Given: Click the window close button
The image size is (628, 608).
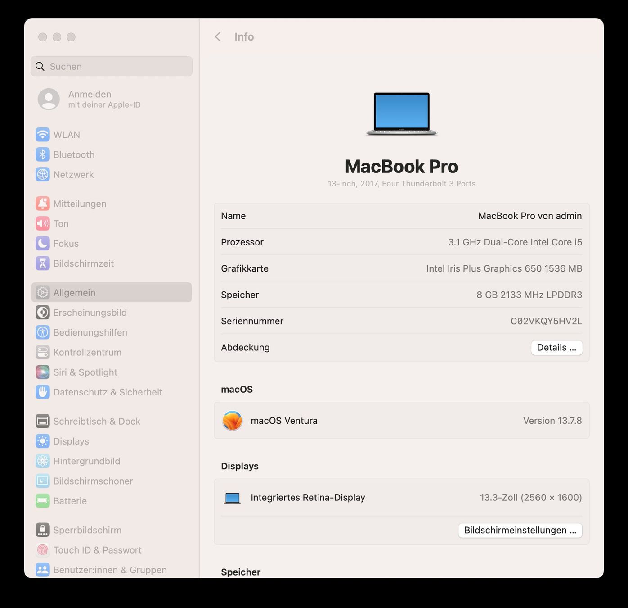Looking at the screenshot, I should (x=43, y=37).
